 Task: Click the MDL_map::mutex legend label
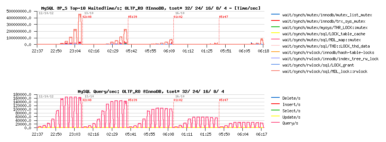321,40
